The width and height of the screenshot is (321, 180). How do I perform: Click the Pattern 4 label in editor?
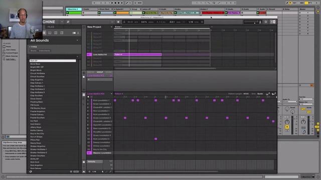click(119, 94)
